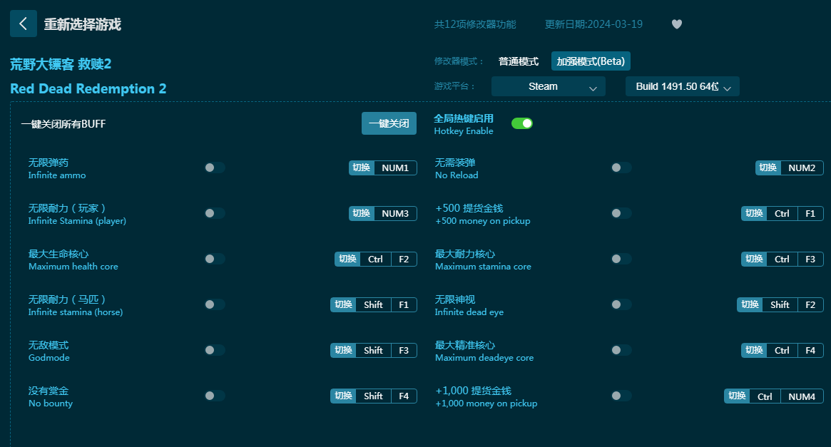
Task: Click the Red Dead Redemption 2 title
Action: pos(88,88)
